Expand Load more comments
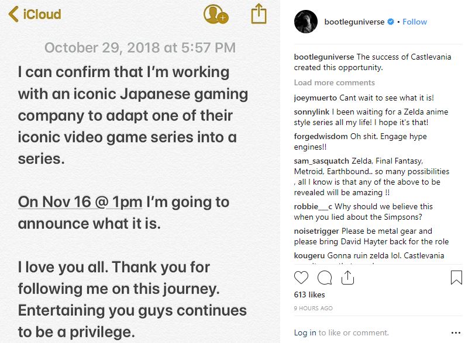This screenshot has height=343, width=465. pyautogui.click(x=334, y=82)
